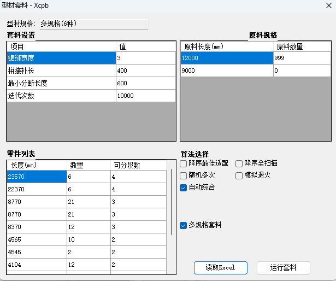The image size is (336, 281).
Task: Click the 数量 header in parts list
Action: click(x=89, y=165)
